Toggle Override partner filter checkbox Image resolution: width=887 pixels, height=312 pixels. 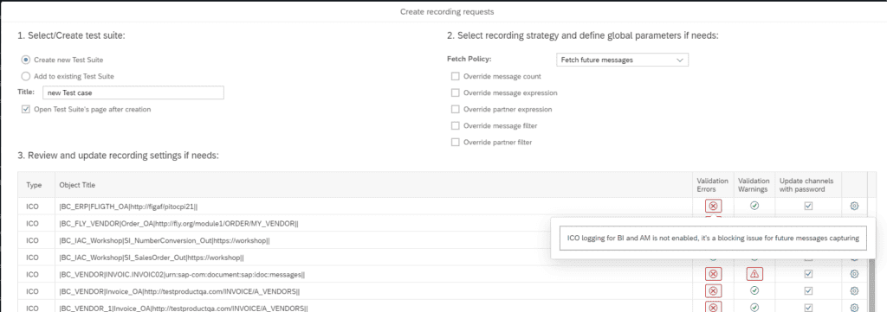456,143
